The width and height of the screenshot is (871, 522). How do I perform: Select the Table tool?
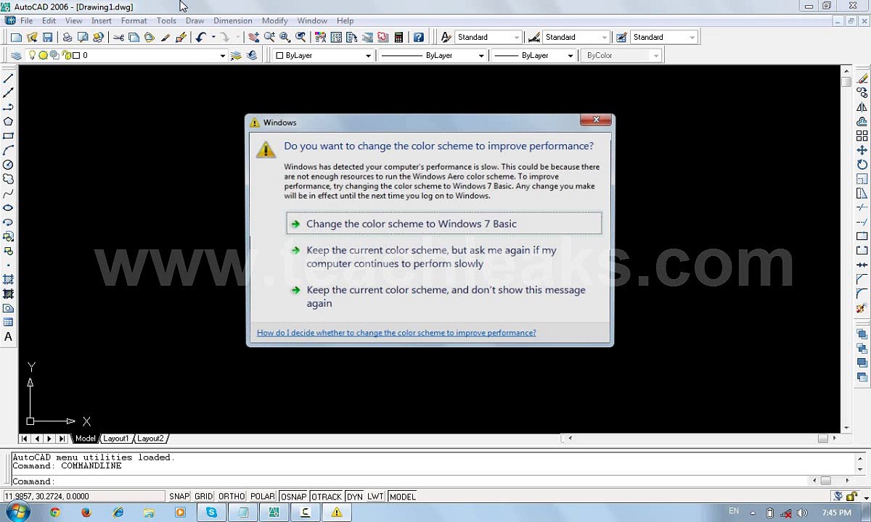point(8,322)
